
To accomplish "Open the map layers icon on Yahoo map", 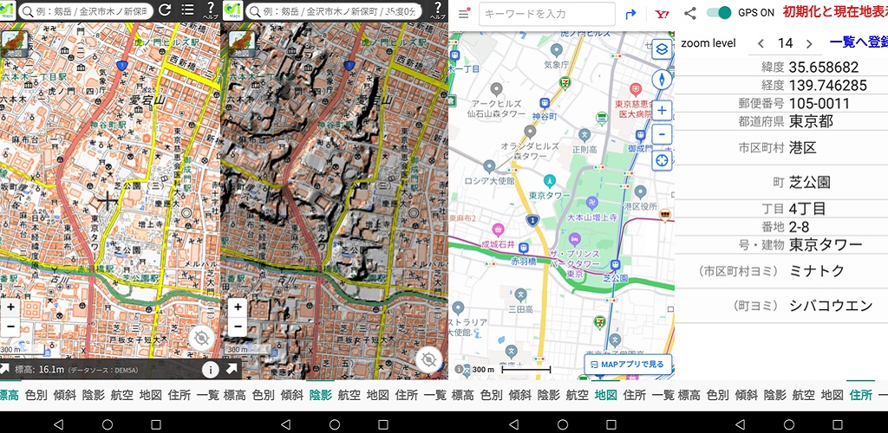I will (x=662, y=49).
